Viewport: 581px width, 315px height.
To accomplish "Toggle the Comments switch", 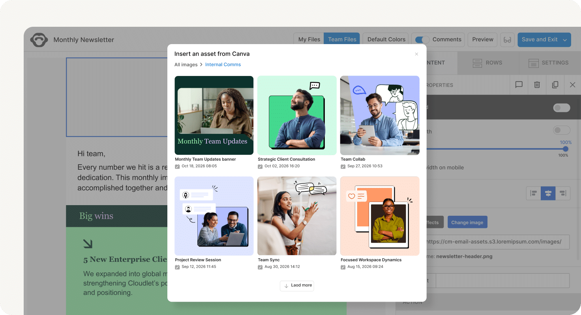I will pos(422,40).
